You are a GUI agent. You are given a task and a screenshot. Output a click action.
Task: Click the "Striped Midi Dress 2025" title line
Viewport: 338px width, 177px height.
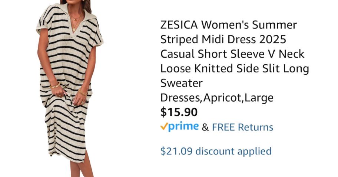[223, 40]
